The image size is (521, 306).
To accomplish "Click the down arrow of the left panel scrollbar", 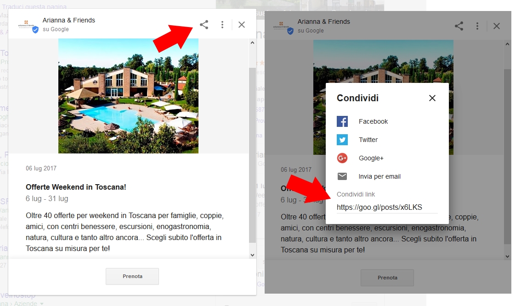I will pos(252,255).
